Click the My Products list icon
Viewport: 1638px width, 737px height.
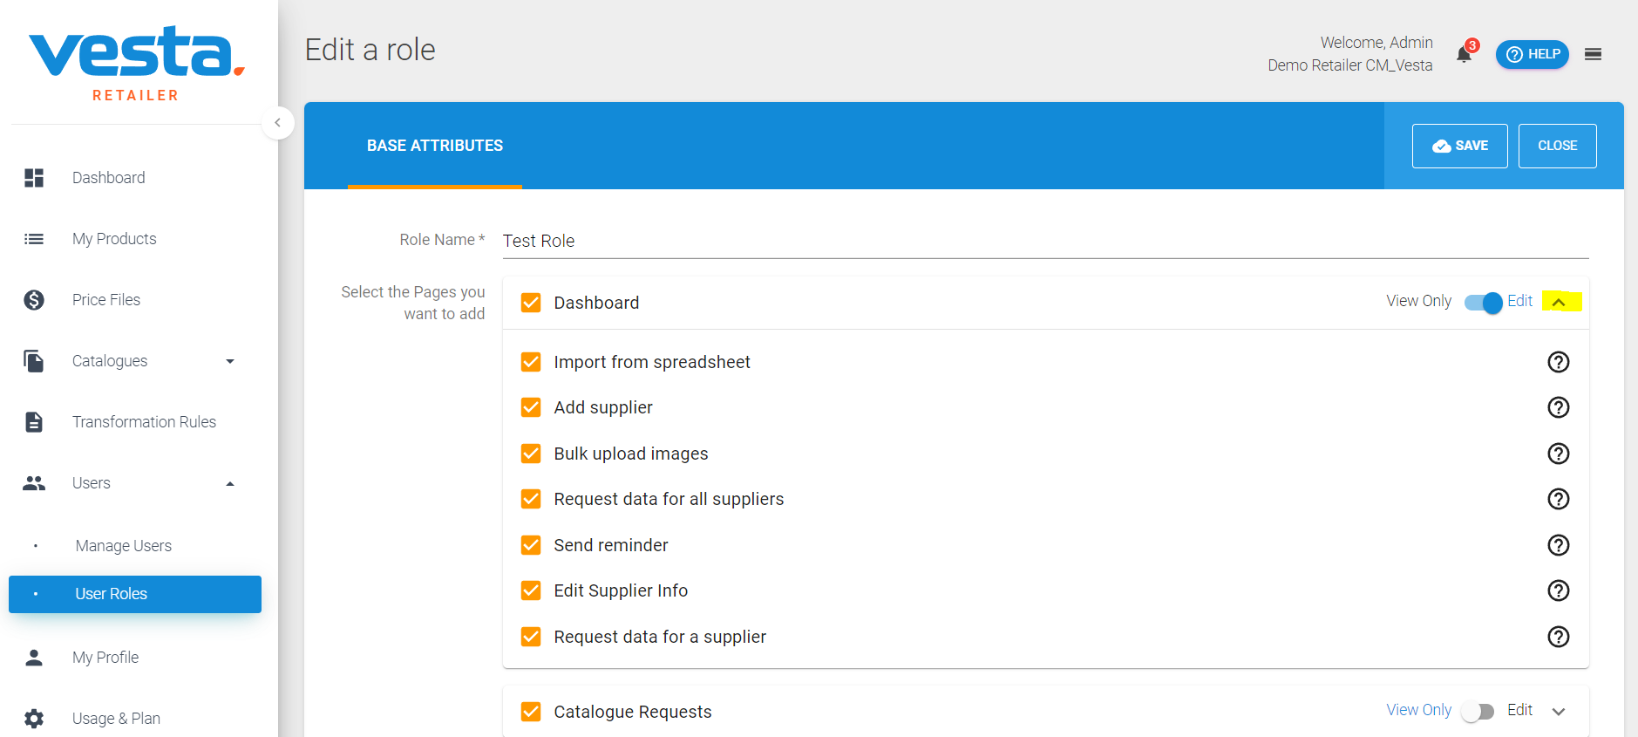pos(34,239)
